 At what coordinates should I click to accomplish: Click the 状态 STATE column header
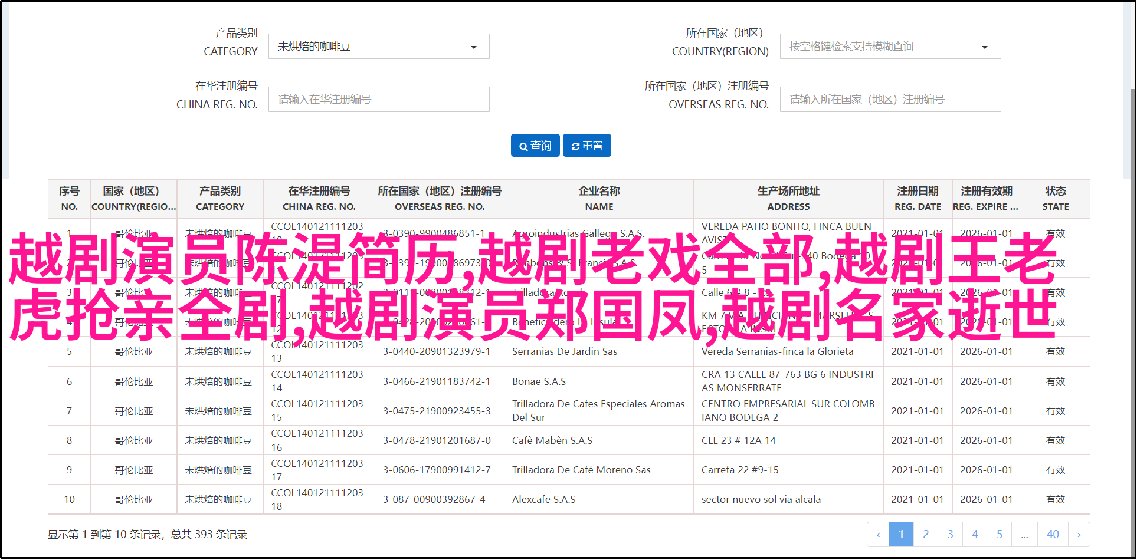pos(1055,199)
